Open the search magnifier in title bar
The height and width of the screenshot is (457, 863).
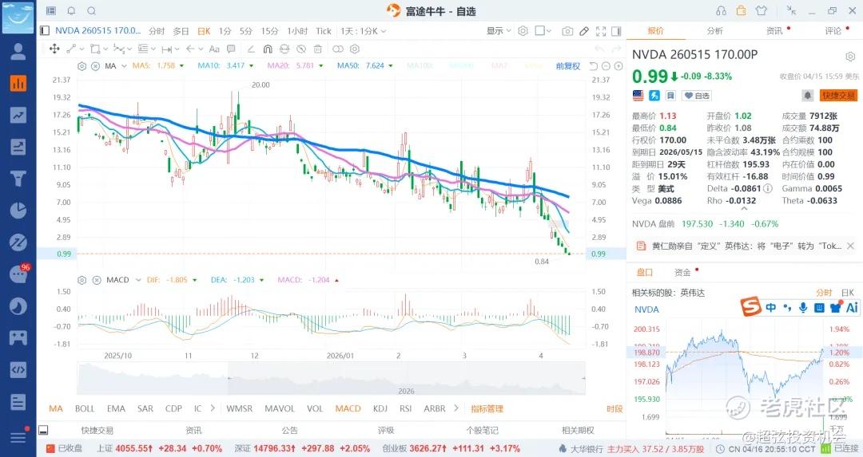click(91, 11)
